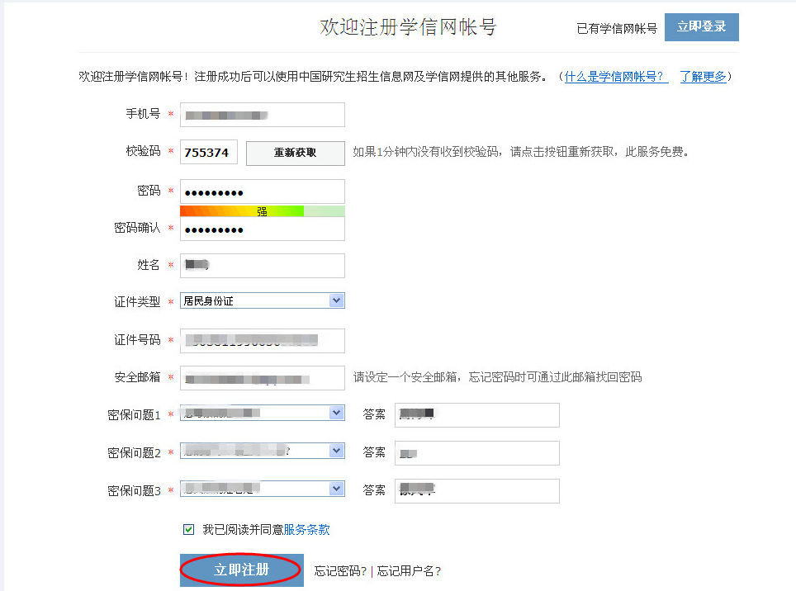Open the 了解更多 link
This screenshot has width=796, height=591.
(x=703, y=77)
